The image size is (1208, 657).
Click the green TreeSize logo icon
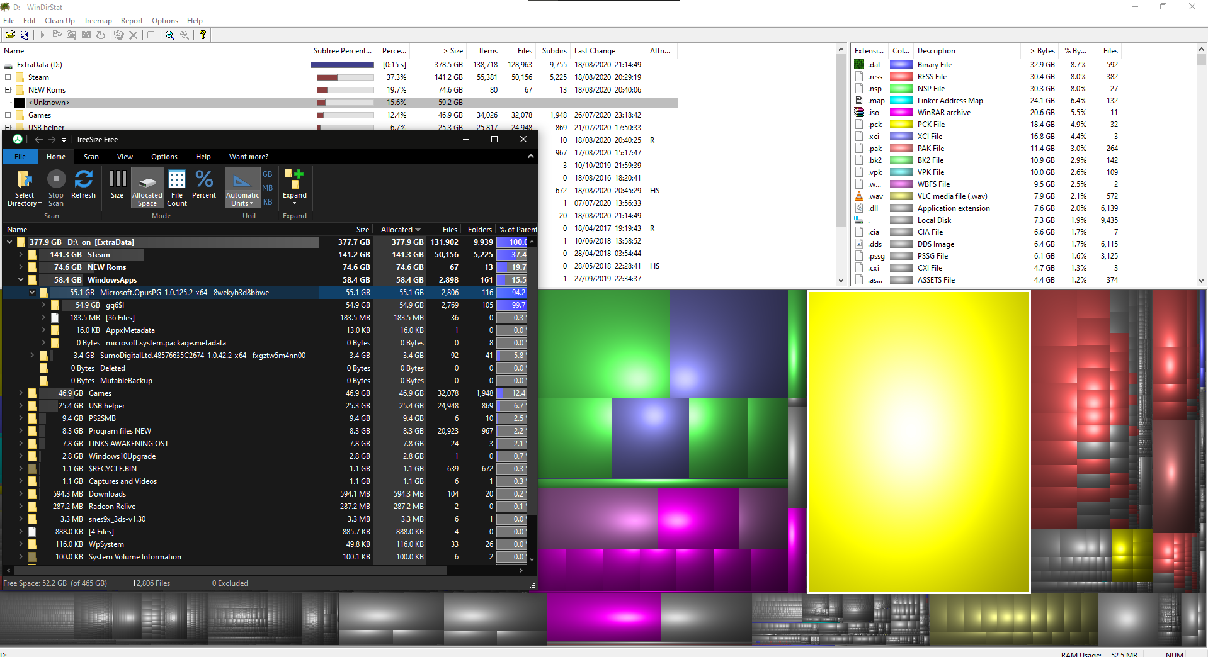(18, 140)
